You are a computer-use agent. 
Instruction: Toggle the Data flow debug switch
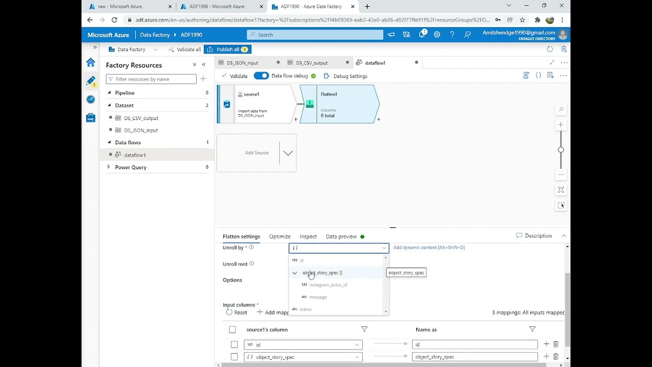(261, 76)
